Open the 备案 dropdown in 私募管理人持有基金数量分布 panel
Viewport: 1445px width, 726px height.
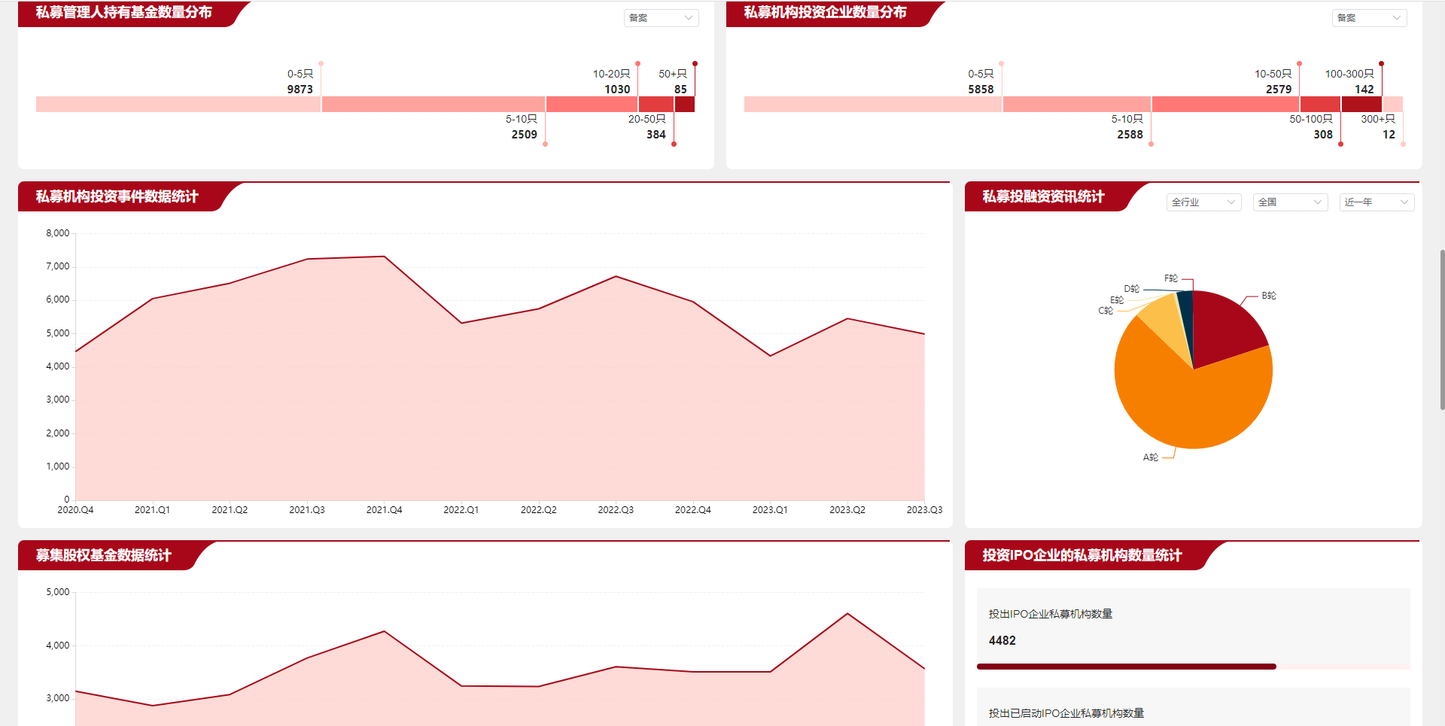point(661,18)
